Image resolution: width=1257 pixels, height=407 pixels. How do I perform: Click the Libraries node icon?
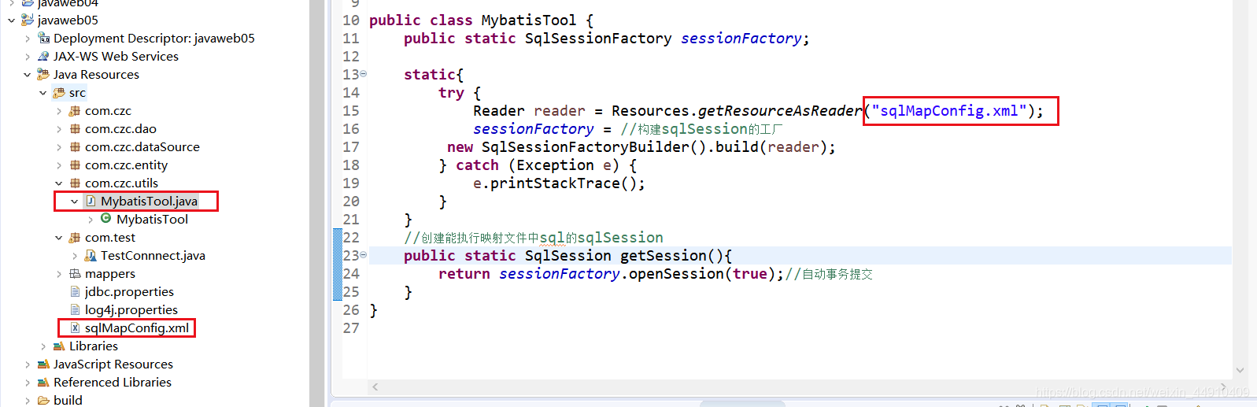[59, 346]
